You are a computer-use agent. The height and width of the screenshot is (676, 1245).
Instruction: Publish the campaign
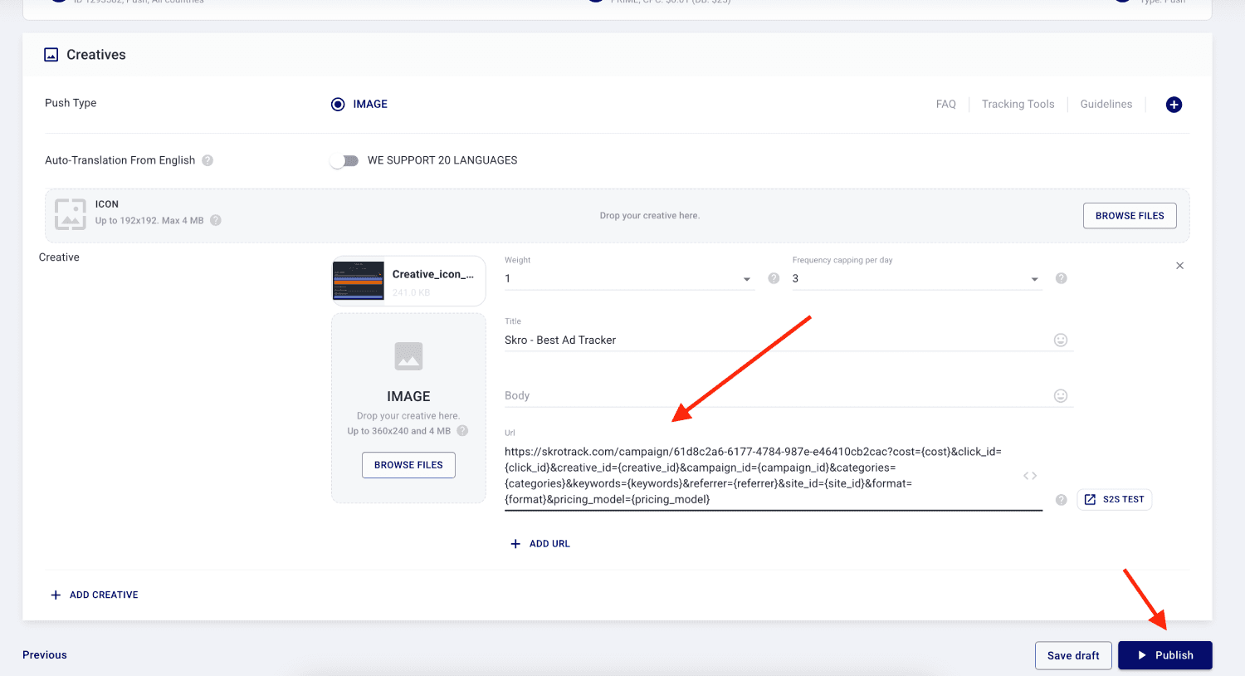tap(1165, 656)
